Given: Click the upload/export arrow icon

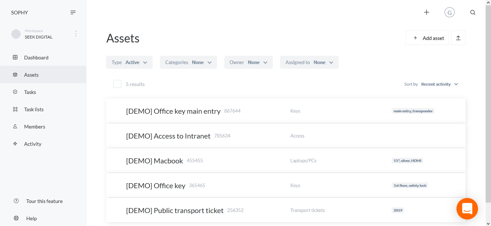Looking at the screenshot, I should click(x=458, y=38).
